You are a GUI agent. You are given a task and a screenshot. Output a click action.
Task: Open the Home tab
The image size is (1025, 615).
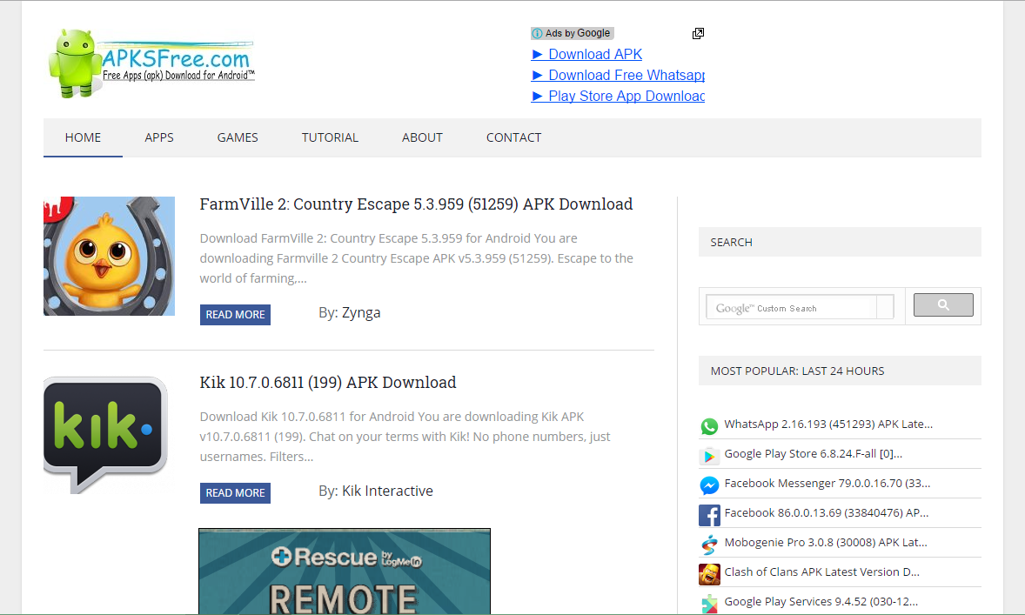[x=83, y=138]
